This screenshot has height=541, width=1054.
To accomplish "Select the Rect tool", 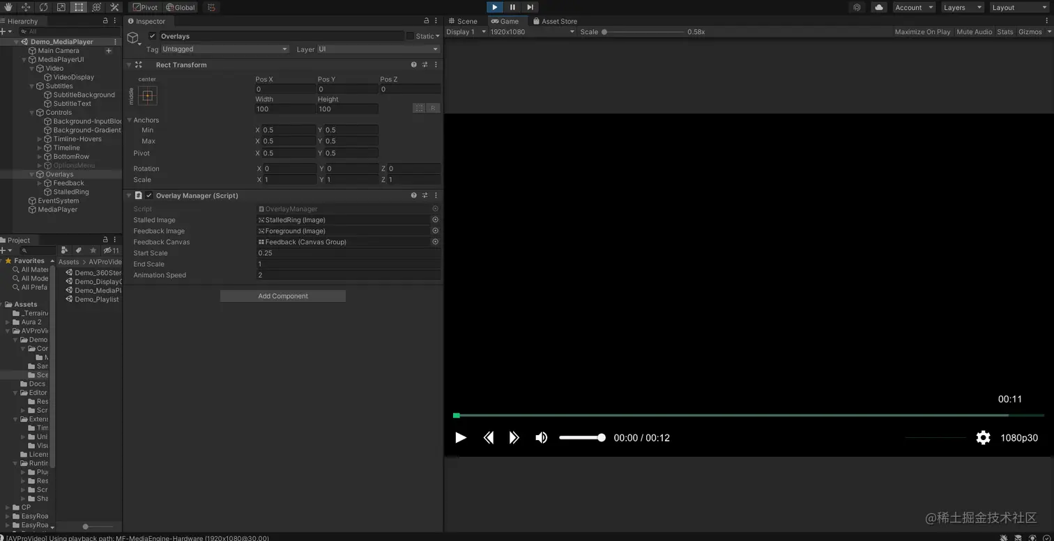I will tap(79, 7).
